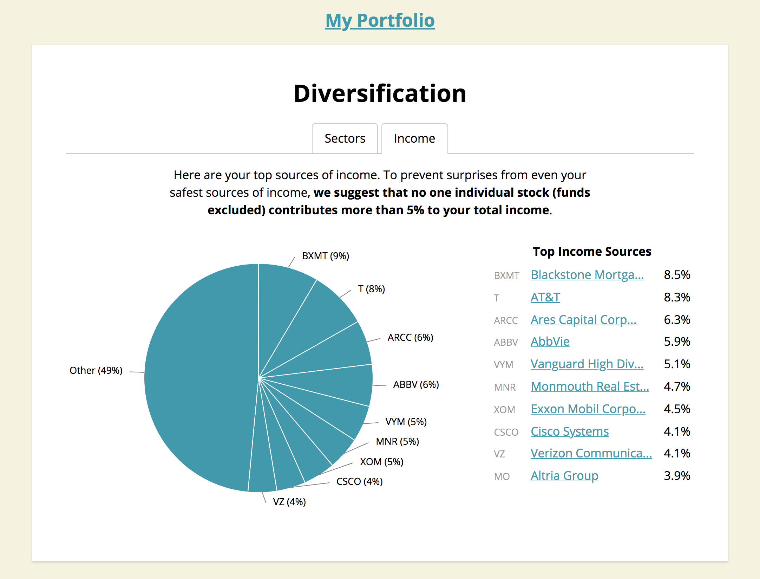The width and height of the screenshot is (760, 579).
Task: Open the Monmouth Real Est... link
Action: coord(590,386)
